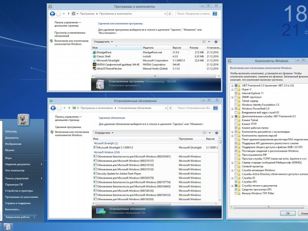Open the Удаление программы link

(x=68, y=127)
